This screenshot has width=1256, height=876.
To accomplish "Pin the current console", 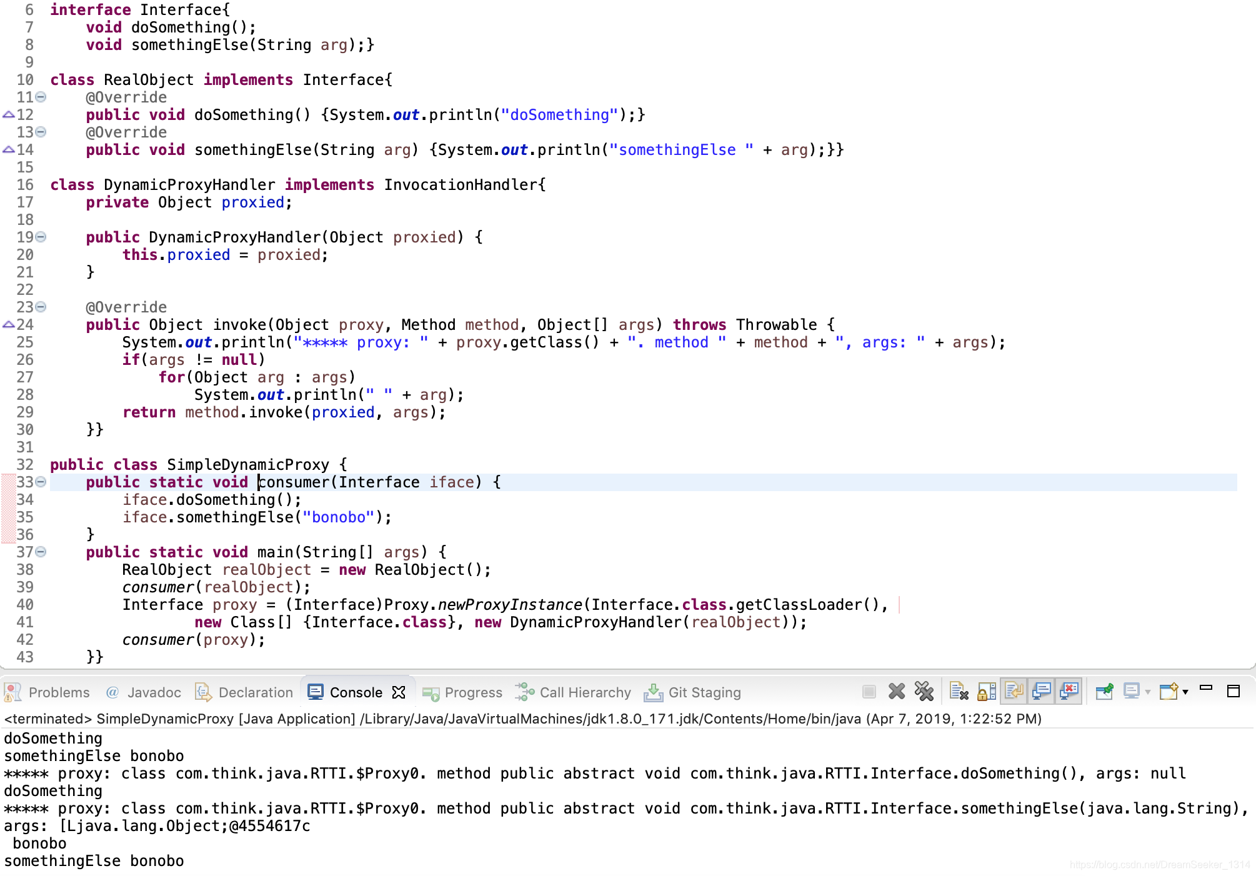I will [x=1104, y=692].
